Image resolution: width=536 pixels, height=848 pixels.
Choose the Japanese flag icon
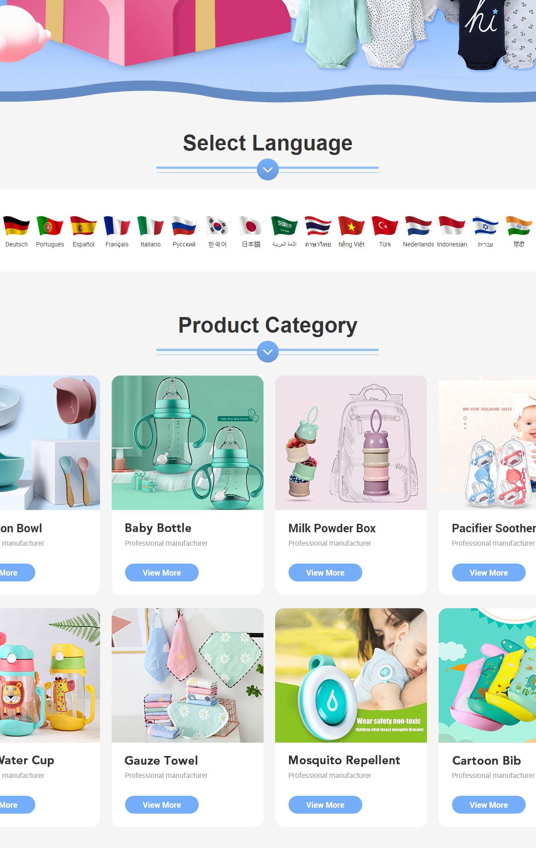[x=251, y=226]
